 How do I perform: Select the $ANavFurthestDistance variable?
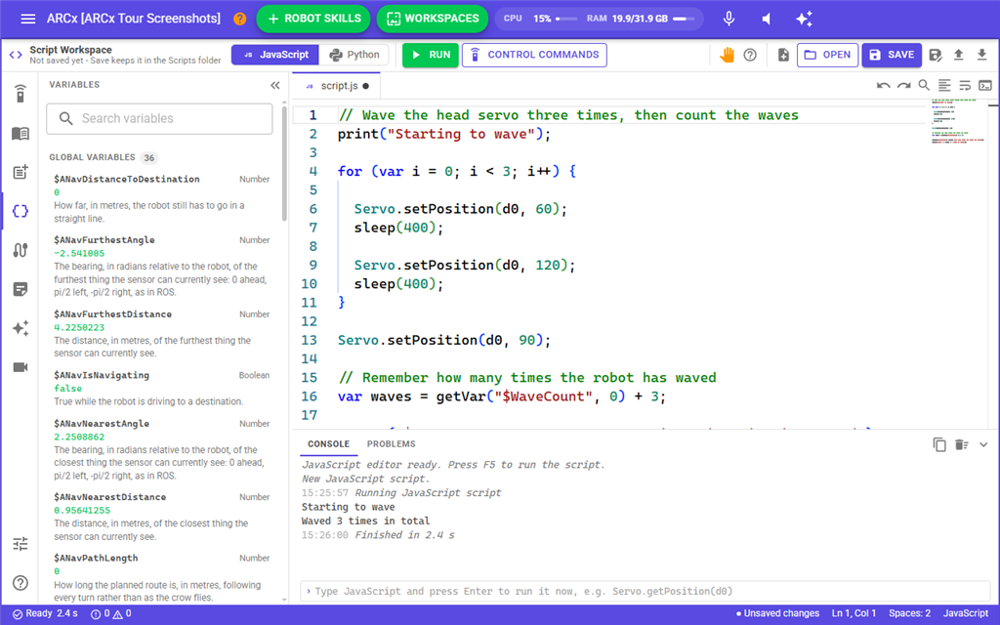click(x=162, y=334)
